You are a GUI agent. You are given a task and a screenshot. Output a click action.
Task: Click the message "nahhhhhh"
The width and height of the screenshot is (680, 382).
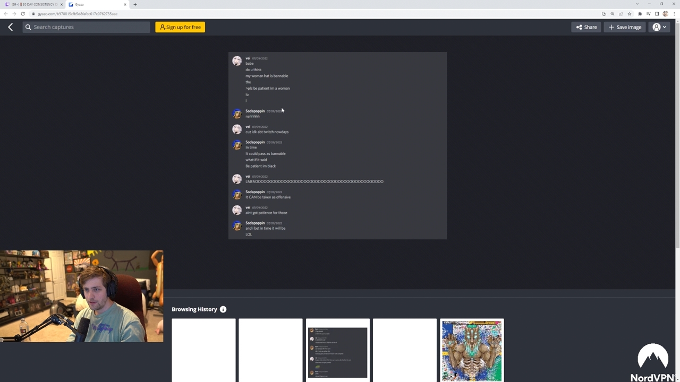tap(252, 116)
